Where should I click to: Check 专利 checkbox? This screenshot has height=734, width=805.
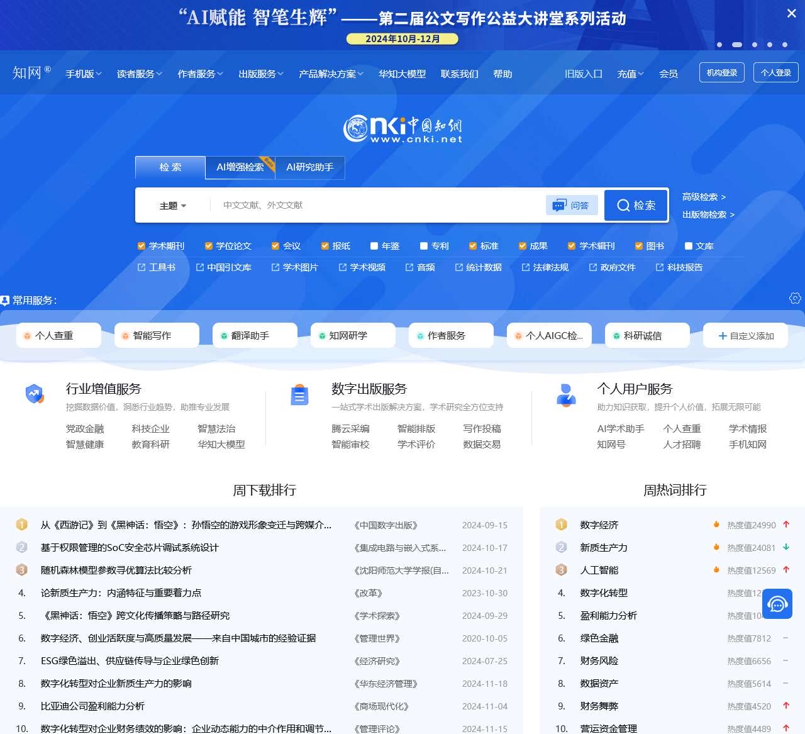pos(424,246)
